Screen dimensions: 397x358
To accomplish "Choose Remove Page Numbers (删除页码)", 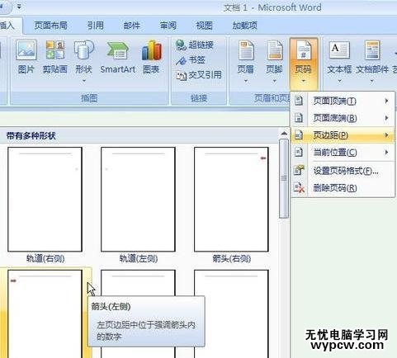I will [343, 188].
